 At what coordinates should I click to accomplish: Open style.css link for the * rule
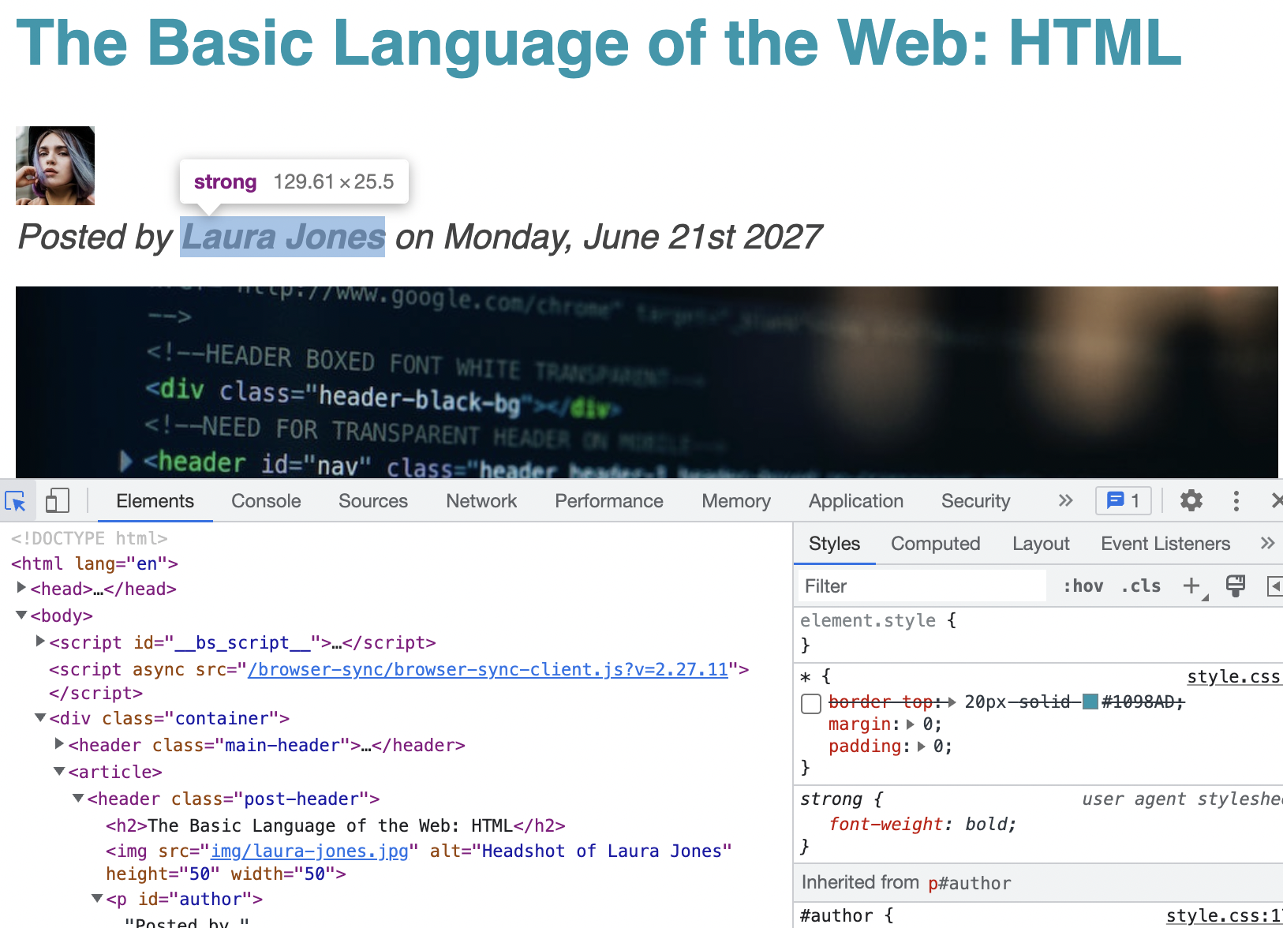click(x=1233, y=676)
